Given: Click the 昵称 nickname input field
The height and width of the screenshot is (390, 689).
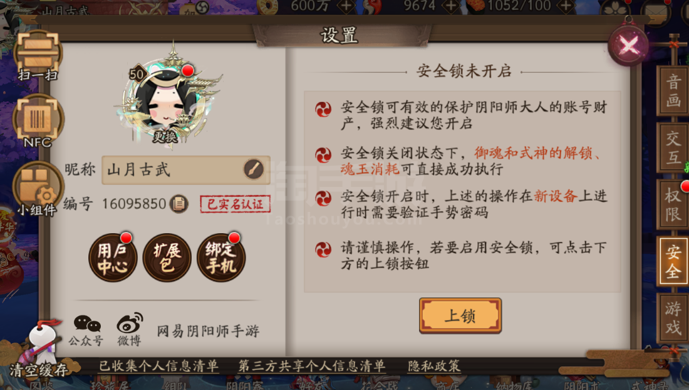Looking at the screenshot, I should coord(186,170).
